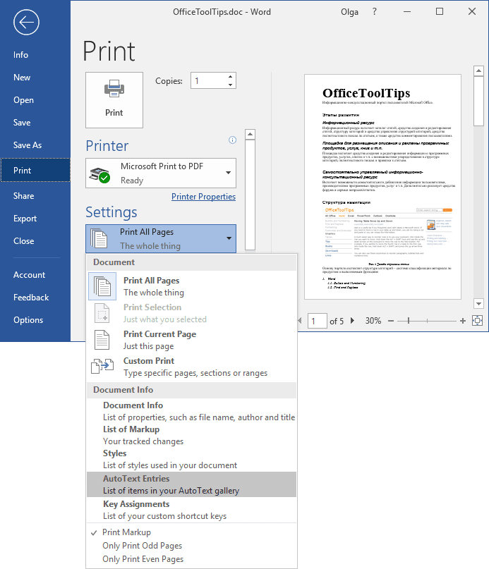Select Key Assignments option
Viewport: 489px width, 569px height.
pos(191,510)
